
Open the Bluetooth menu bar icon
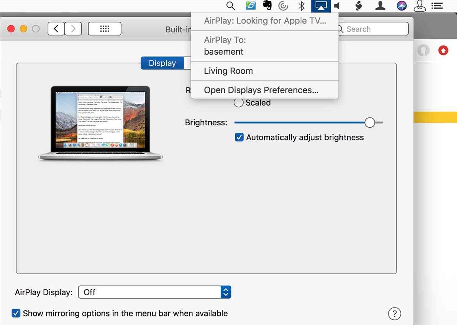point(301,6)
